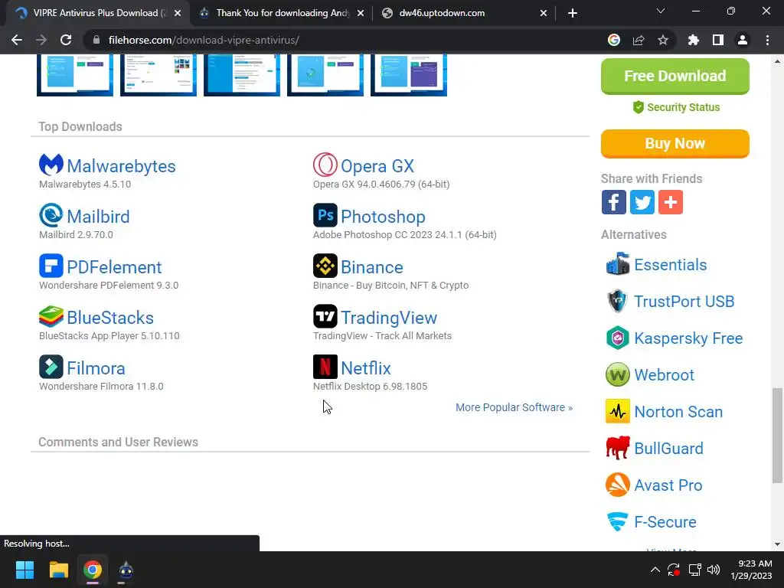784x588 pixels.
Task: Open File Explorer from taskbar
Action: click(x=58, y=570)
